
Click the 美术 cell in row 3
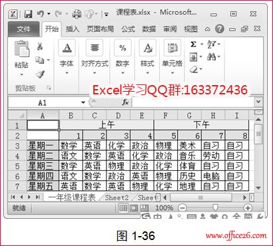[x=189, y=146]
